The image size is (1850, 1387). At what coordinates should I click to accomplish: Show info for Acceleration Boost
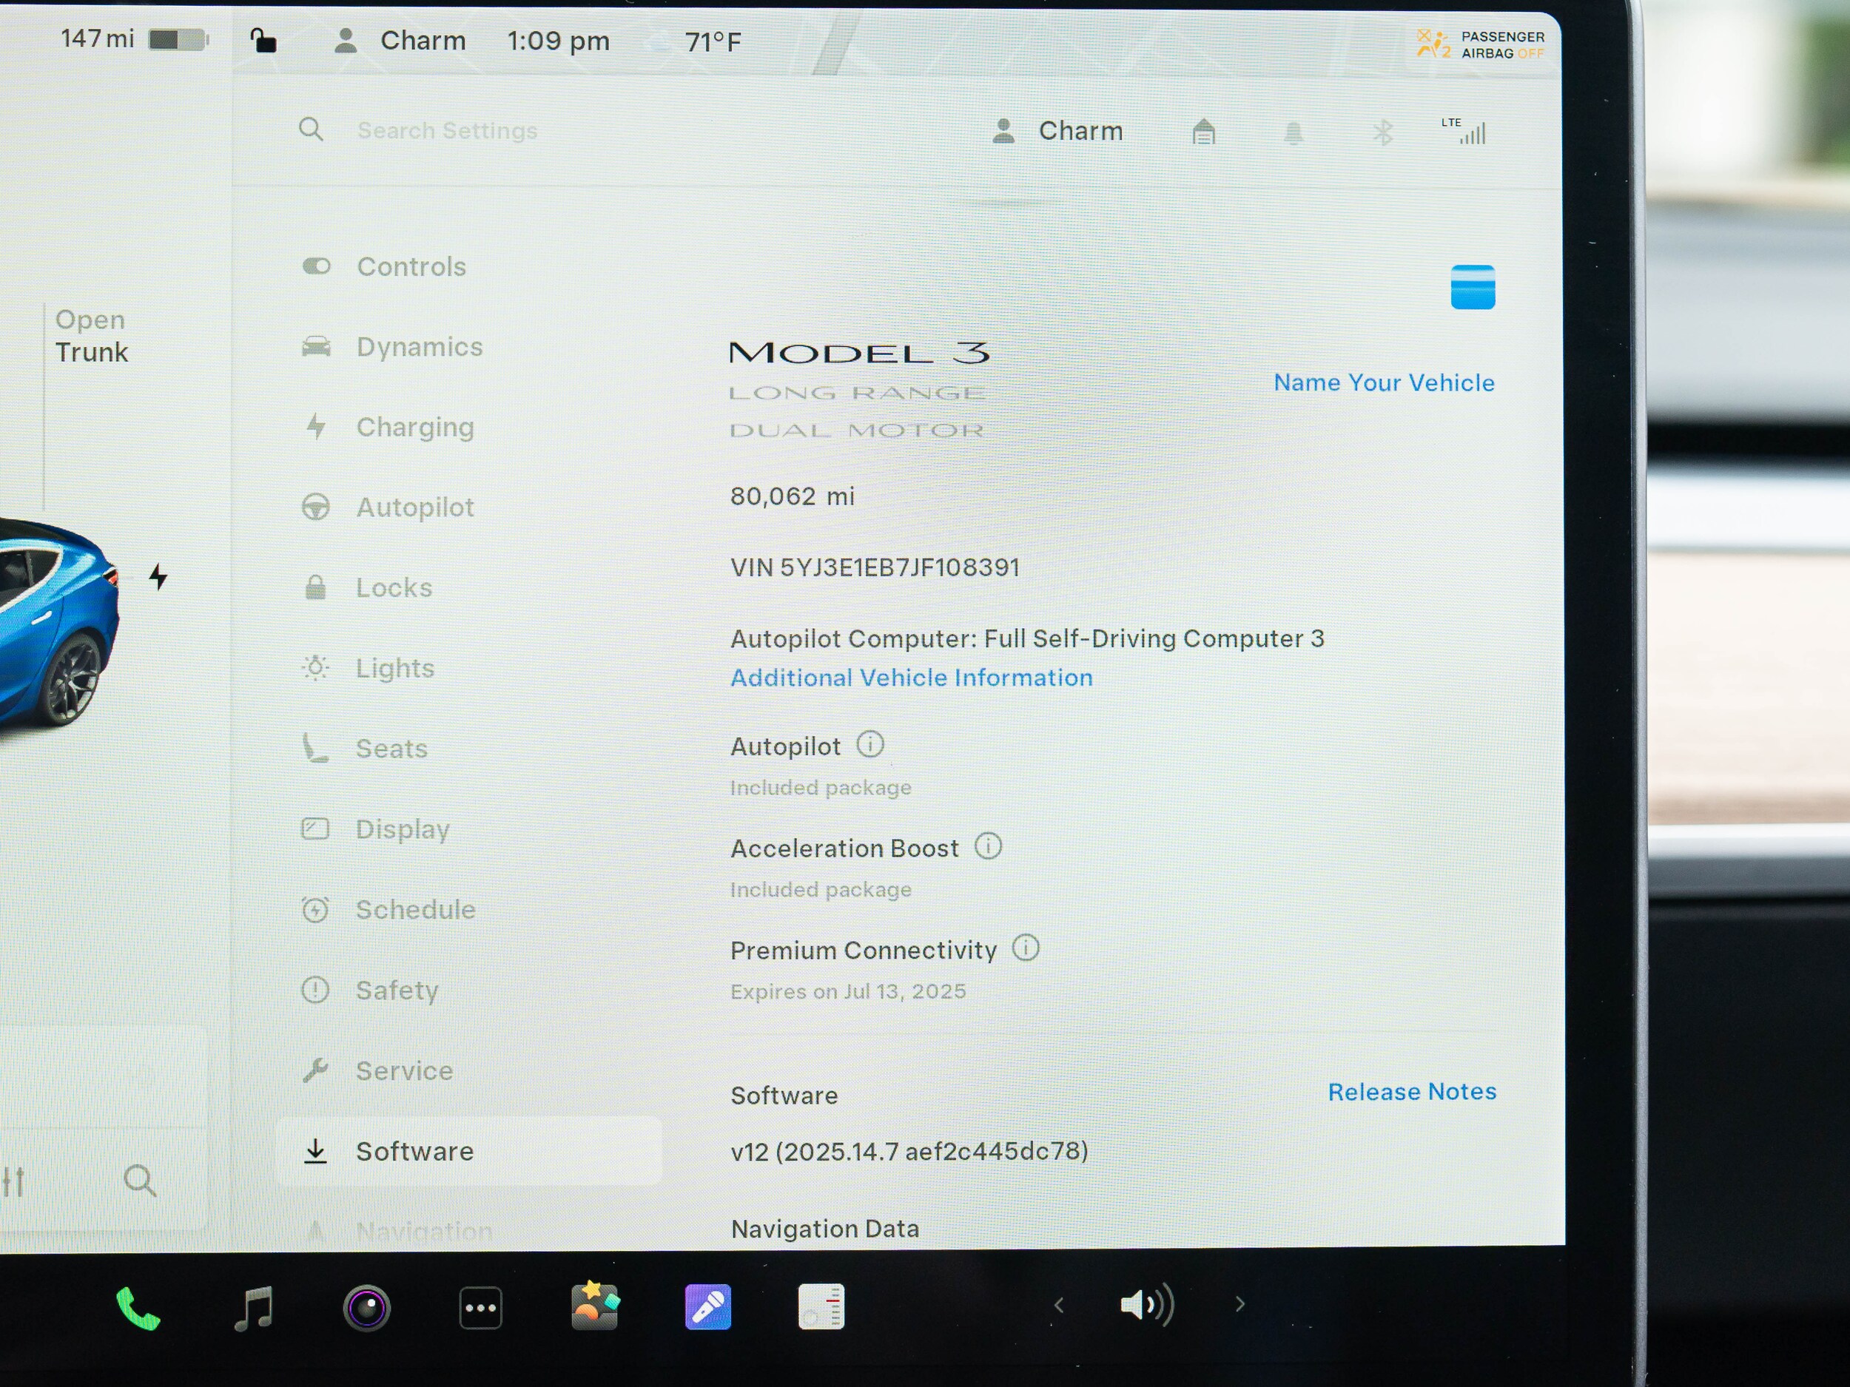coord(988,846)
